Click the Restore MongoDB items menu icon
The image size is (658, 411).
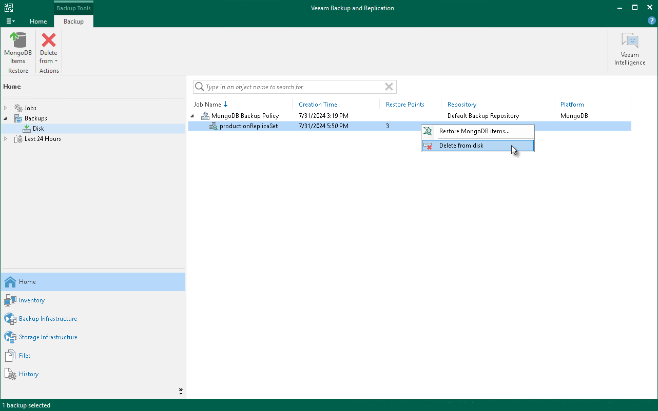[x=428, y=132]
